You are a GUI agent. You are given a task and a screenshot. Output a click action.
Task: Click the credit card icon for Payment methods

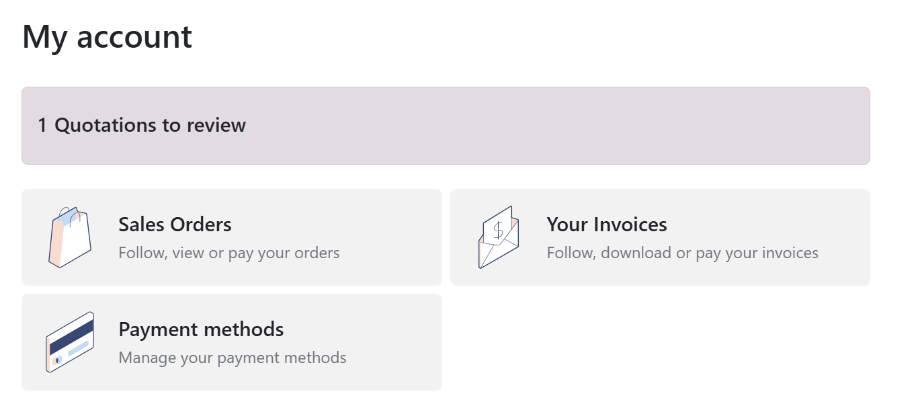click(x=70, y=342)
